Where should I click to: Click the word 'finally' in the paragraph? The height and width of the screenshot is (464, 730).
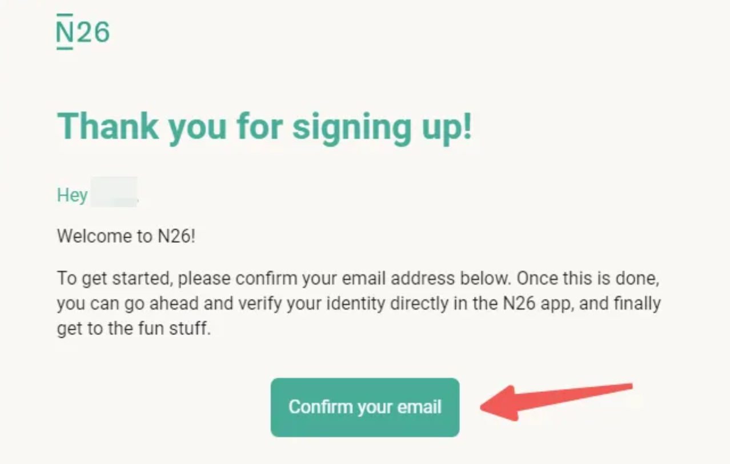(637, 304)
